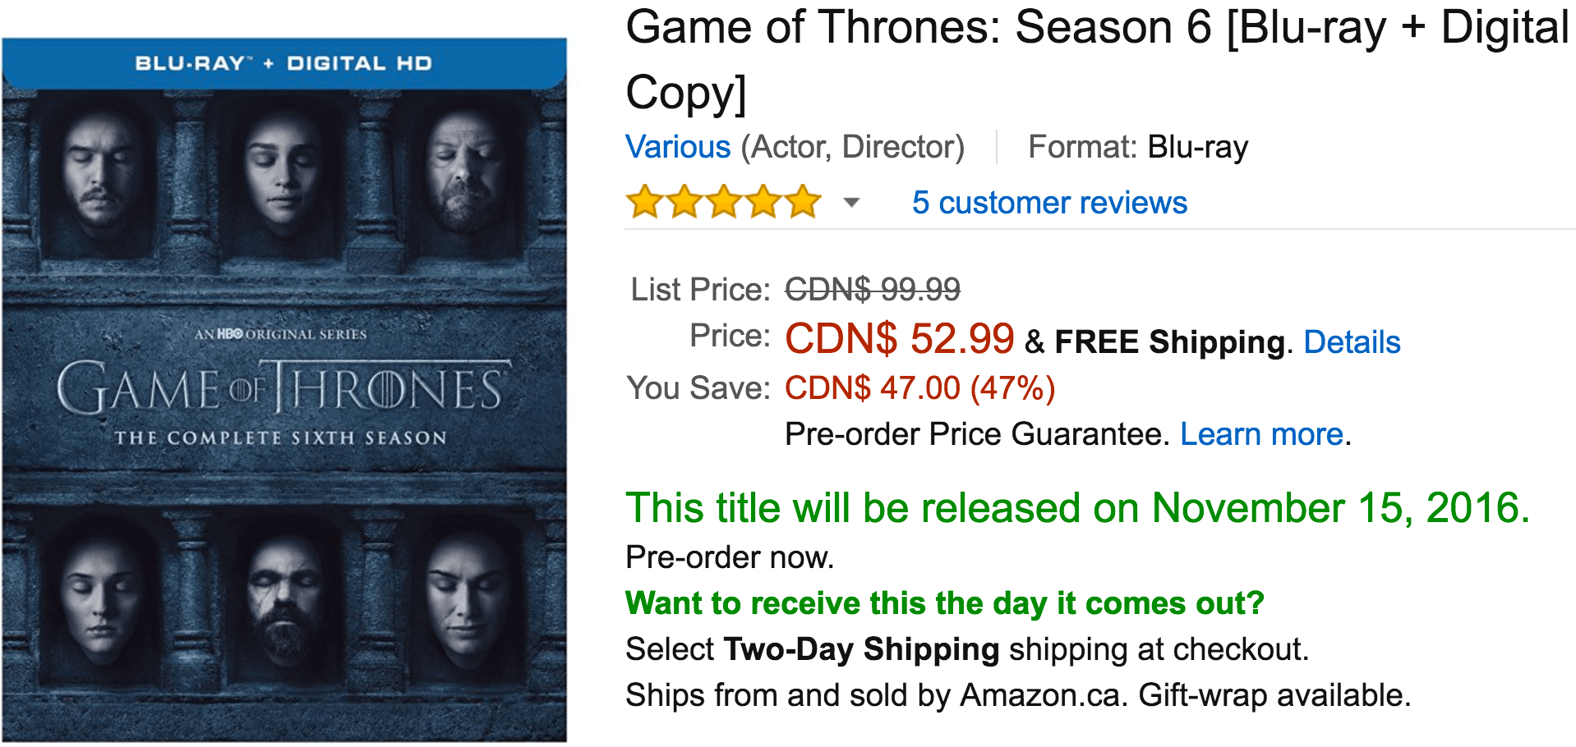Open the 5 customer reviews link

pos(1049,203)
